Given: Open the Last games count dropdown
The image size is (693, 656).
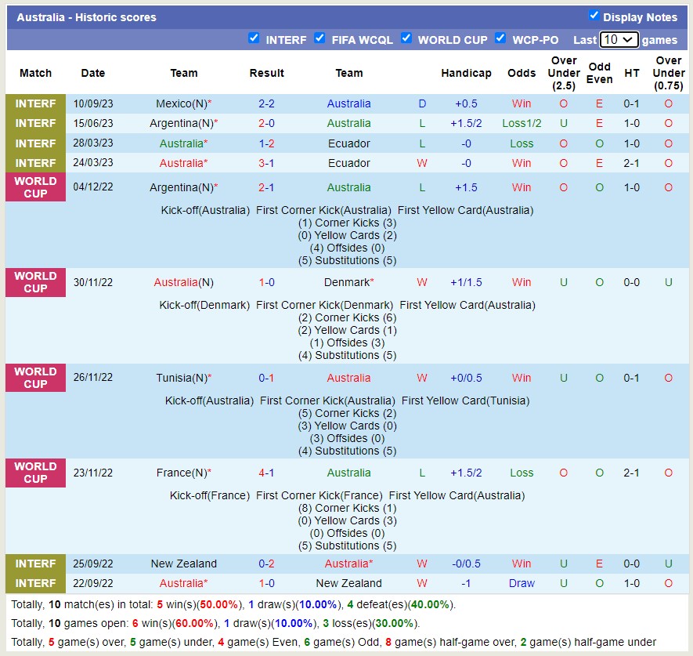Looking at the screenshot, I should point(619,40).
